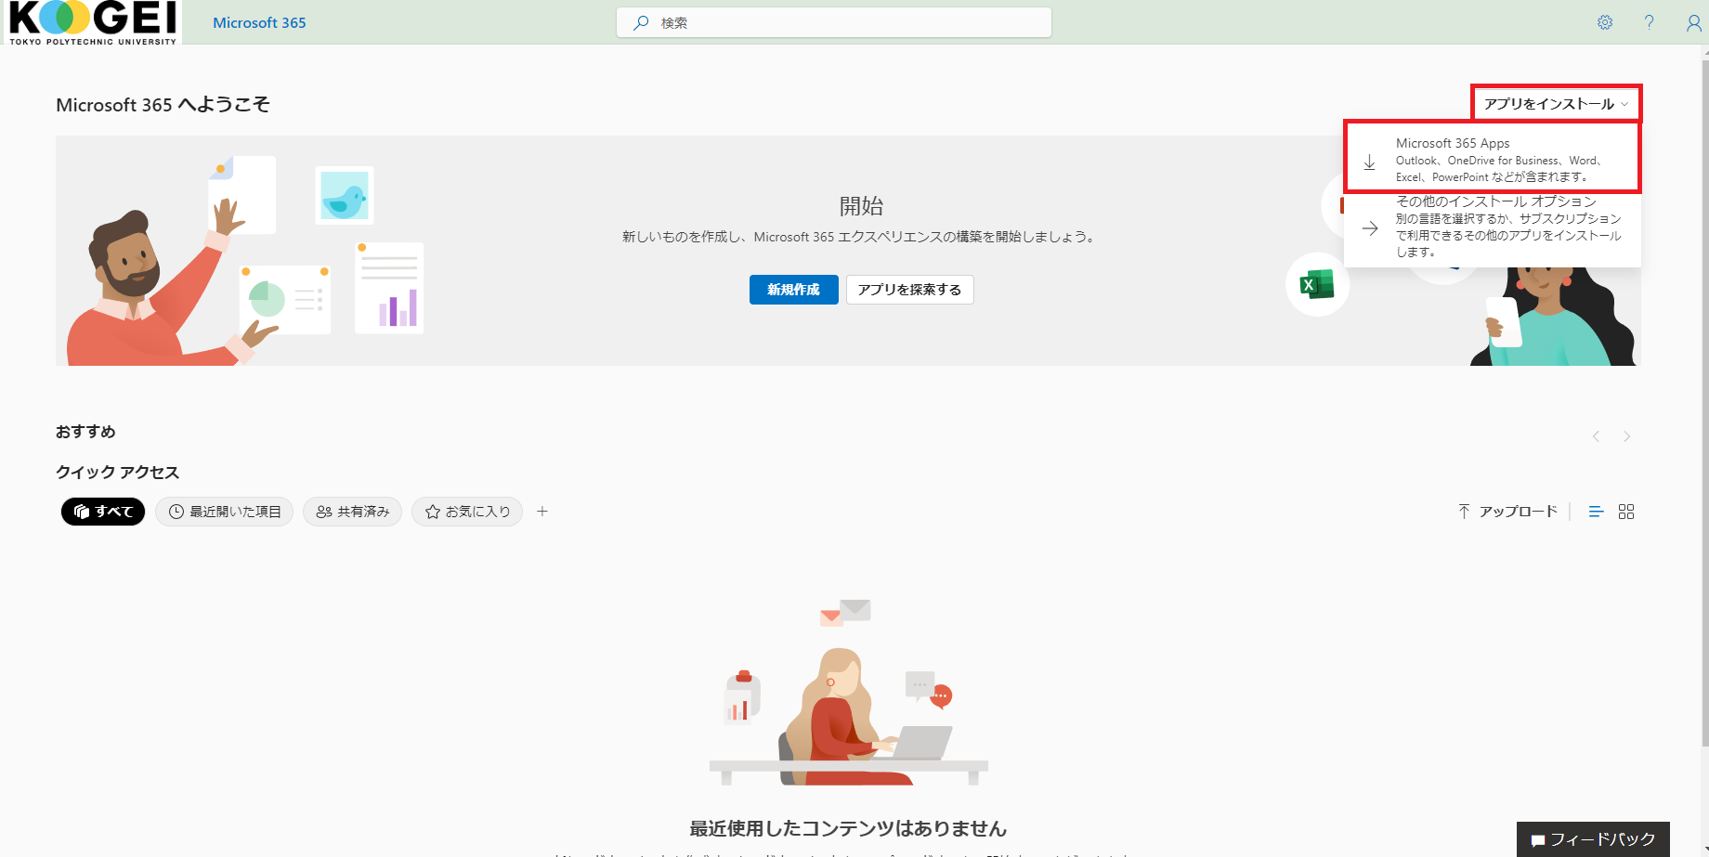
Task: Click the Kogei Tokyo Polytechnic University logo
Action: (93, 22)
